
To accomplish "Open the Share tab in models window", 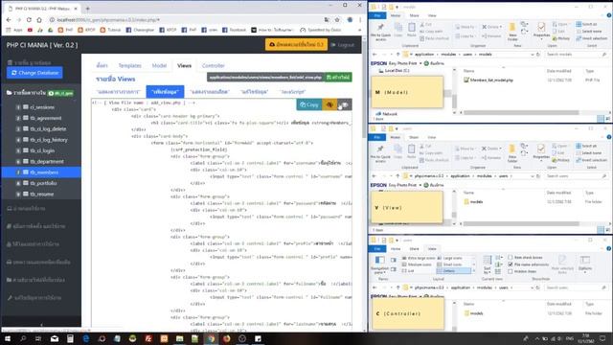I will [x=414, y=15].
